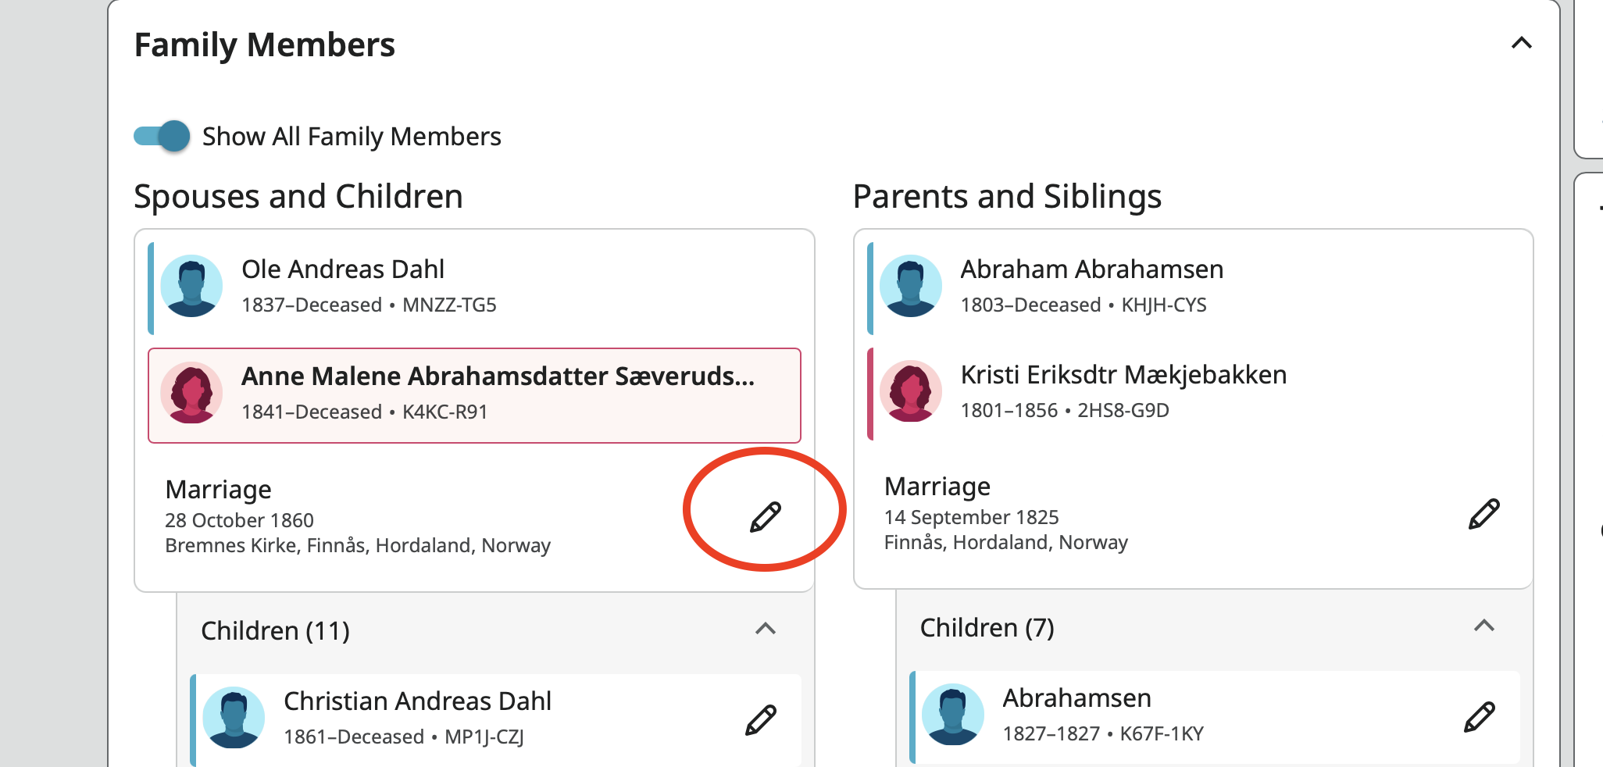Click Kristi Eriksdtr Mækjebakken's portrait icon
This screenshot has height=767, width=1603.
click(x=910, y=391)
